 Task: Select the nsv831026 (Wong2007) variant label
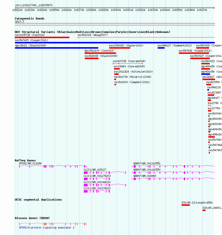tap(93, 35)
